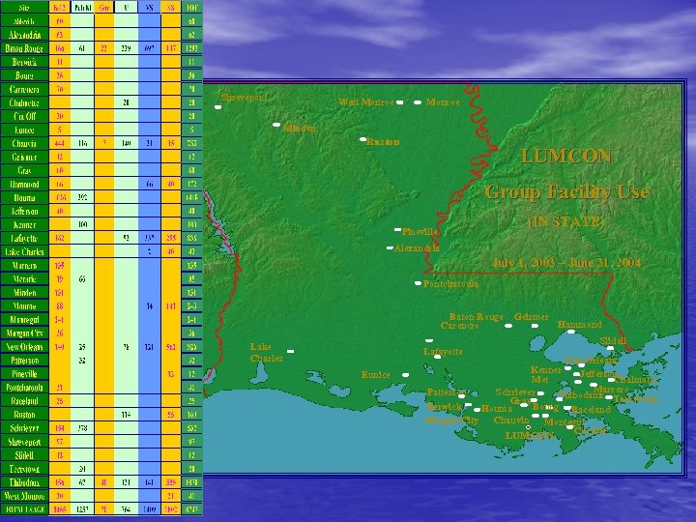This screenshot has height=522, width=696.
Task: Click the white marker beside Shreveport on the map
Action: click(217, 107)
